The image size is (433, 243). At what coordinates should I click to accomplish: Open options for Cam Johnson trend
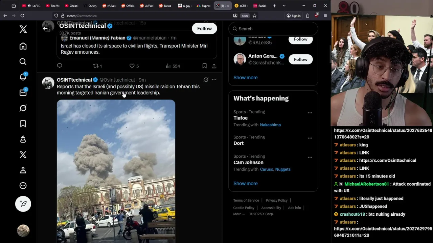(x=310, y=157)
